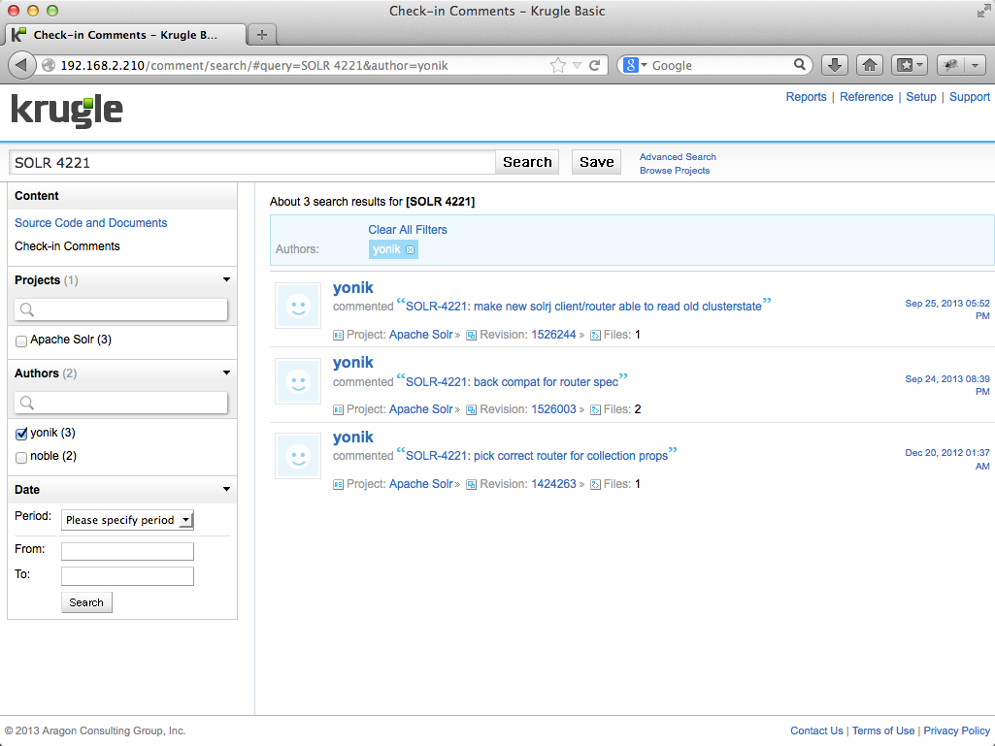
Task: Click project icon in revision 1526244 row
Action: (338, 335)
